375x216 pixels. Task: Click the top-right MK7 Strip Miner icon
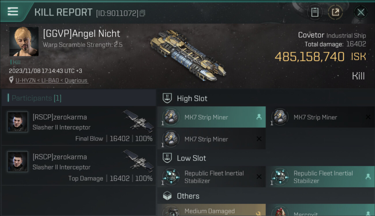point(280,117)
